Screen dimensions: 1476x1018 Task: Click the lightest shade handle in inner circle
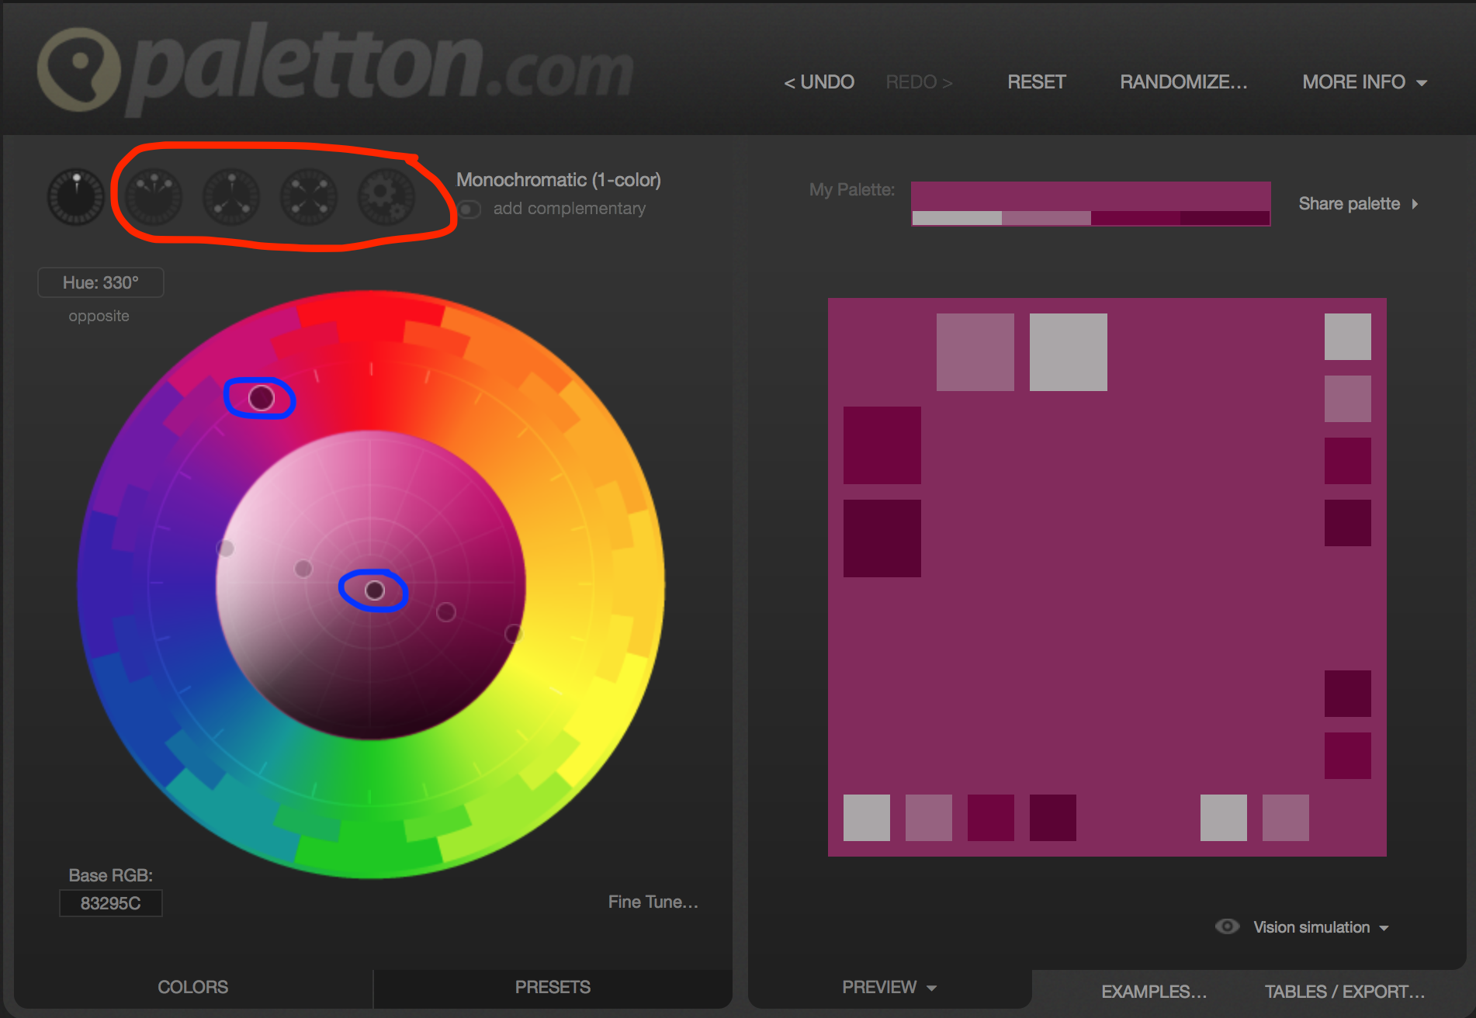click(225, 549)
